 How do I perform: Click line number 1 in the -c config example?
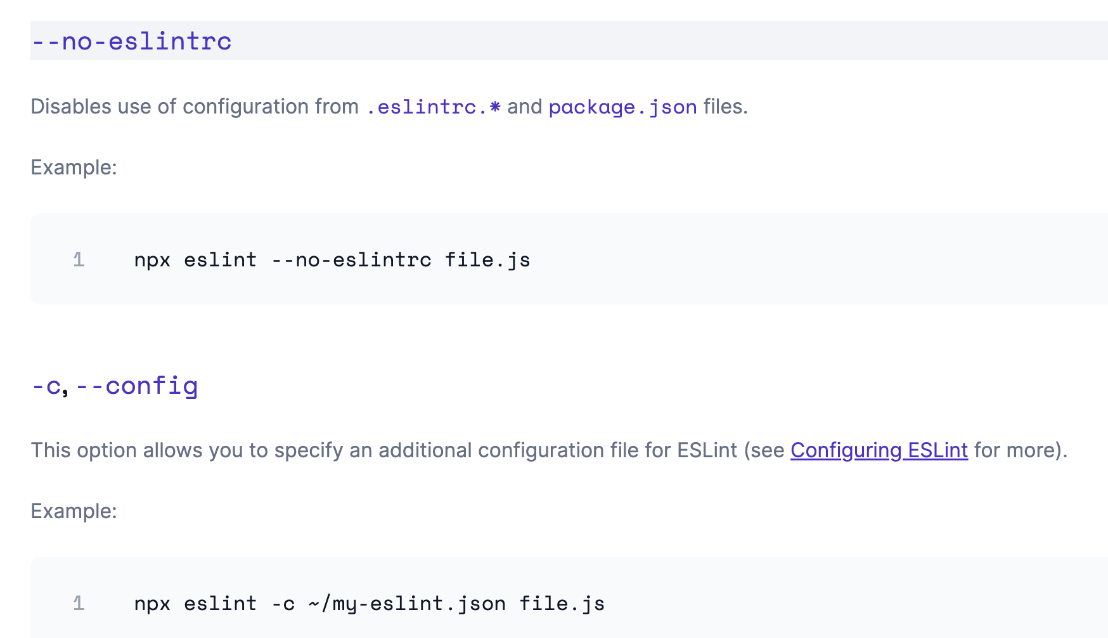[79, 603]
